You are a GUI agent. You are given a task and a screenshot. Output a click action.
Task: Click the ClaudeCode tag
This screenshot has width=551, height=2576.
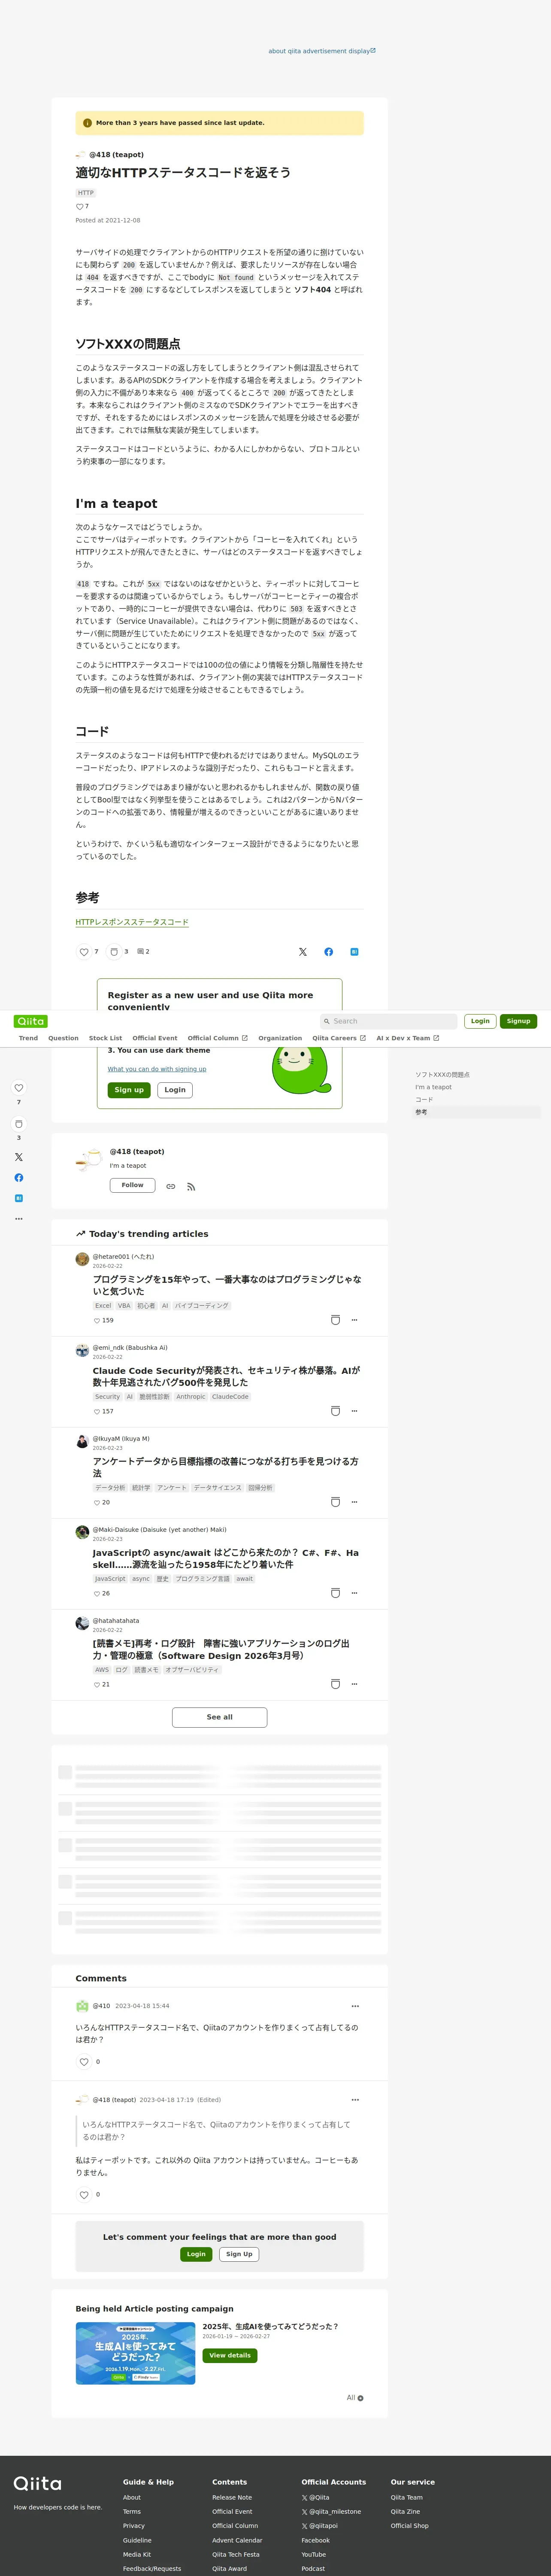click(230, 1397)
